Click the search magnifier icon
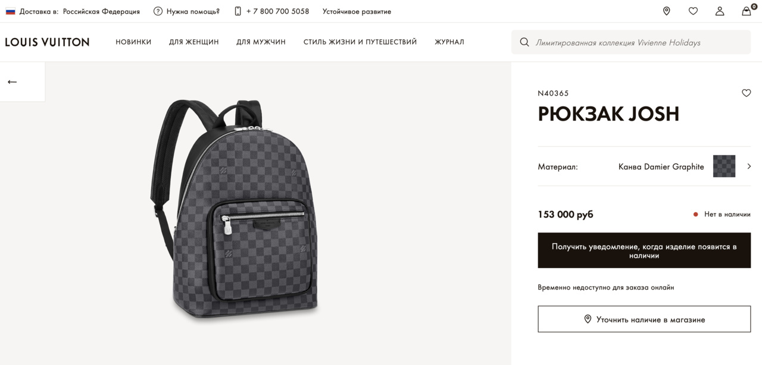The height and width of the screenshot is (365, 762). (x=524, y=42)
